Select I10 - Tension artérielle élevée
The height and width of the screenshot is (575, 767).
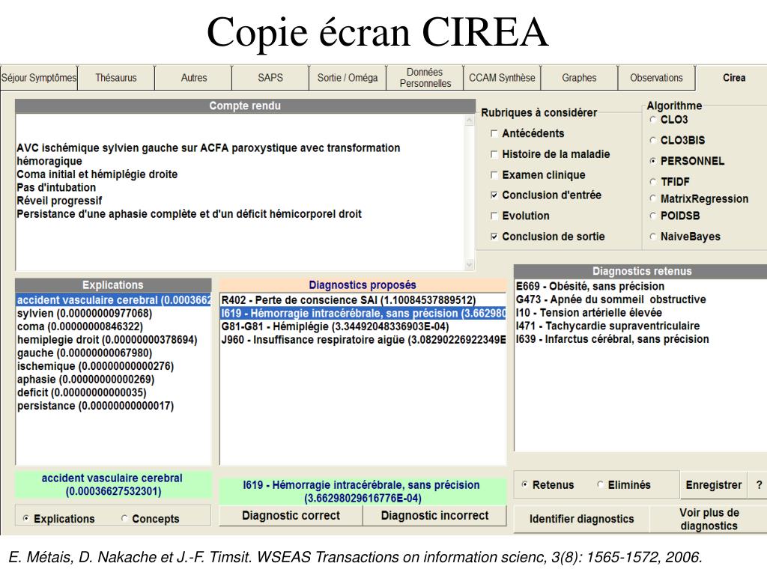[641, 312]
